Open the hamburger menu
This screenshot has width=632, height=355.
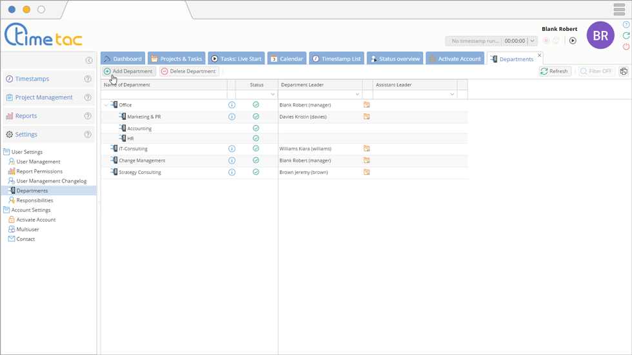620,9
